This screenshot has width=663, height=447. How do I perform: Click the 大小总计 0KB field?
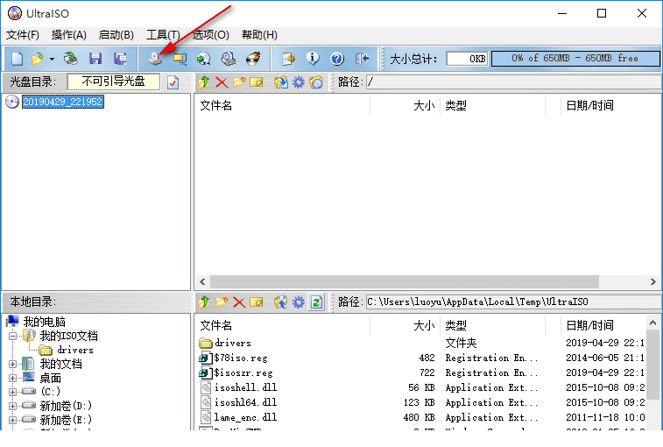[467, 59]
